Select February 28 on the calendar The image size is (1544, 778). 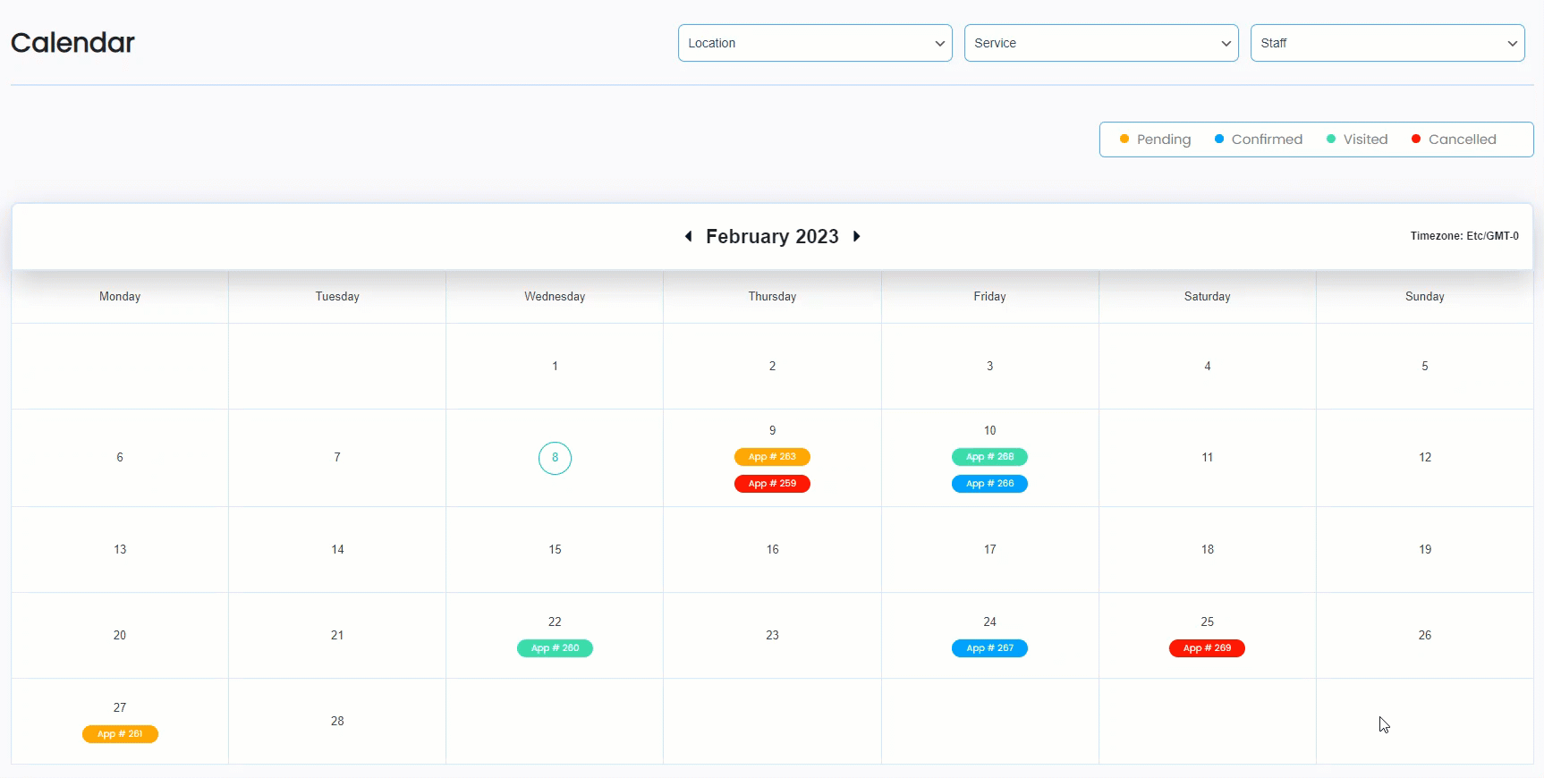pyautogui.click(x=337, y=721)
